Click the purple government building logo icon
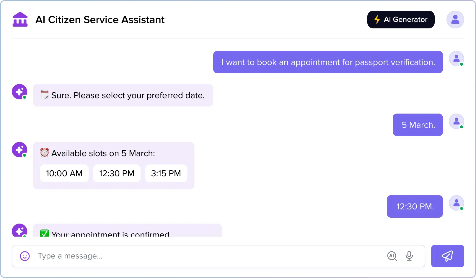This screenshot has width=476, height=278. (x=20, y=20)
